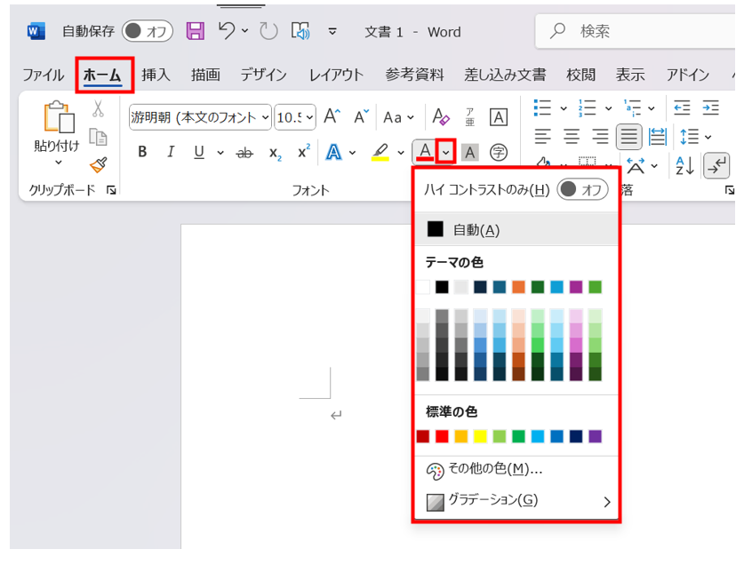Center align the paragraph
The height and width of the screenshot is (565, 744).
click(572, 137)
